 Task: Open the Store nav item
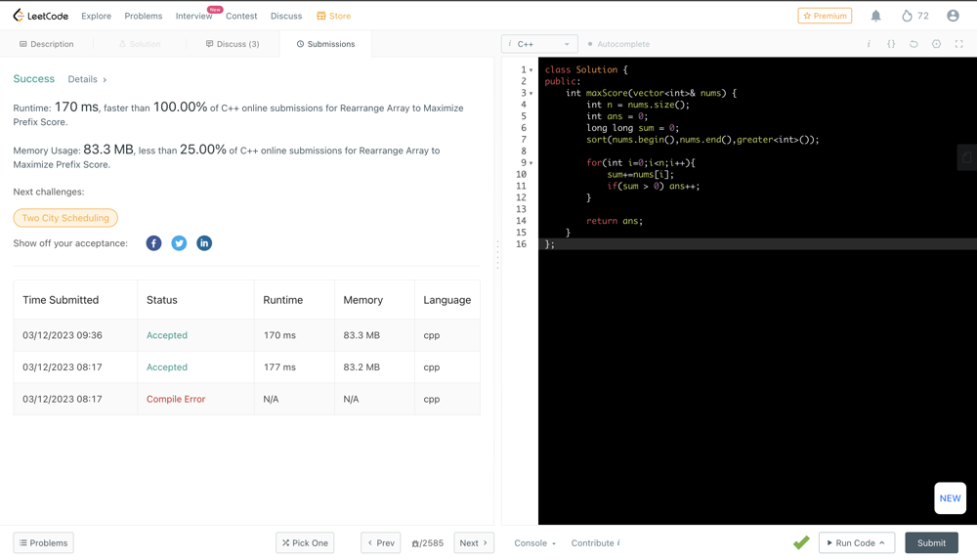tap(333, 16)
